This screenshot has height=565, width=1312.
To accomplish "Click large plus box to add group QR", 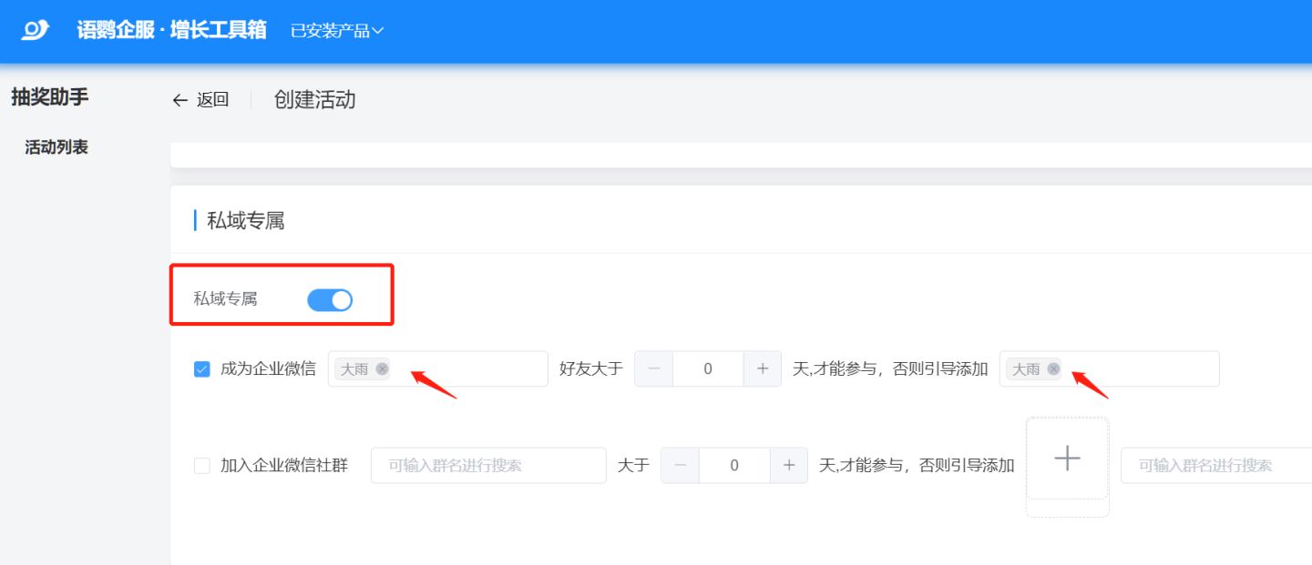I will point(1067,459).
